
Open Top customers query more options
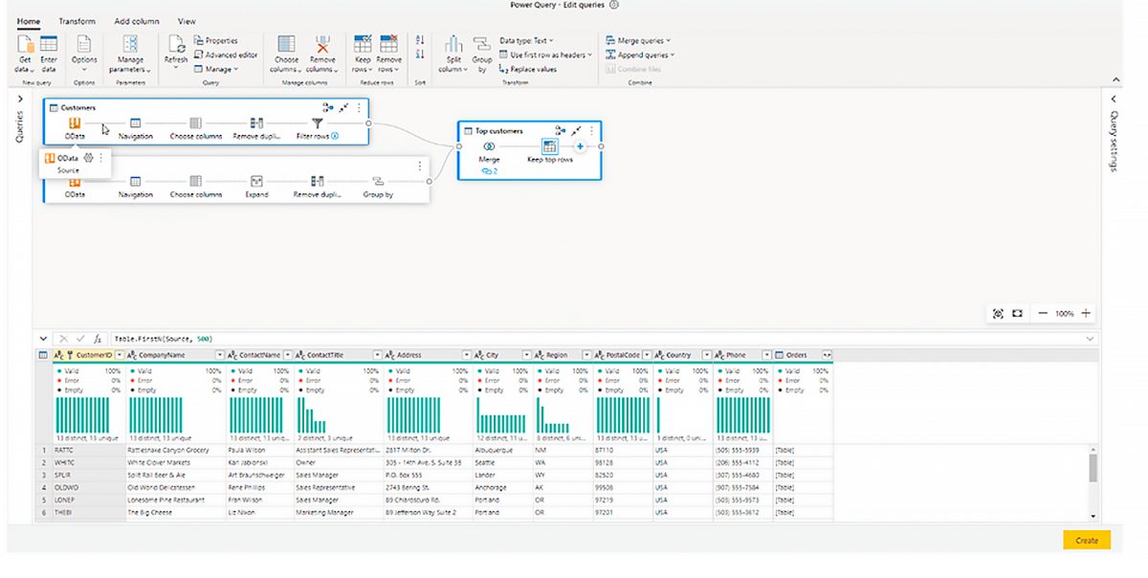point(592,130)
